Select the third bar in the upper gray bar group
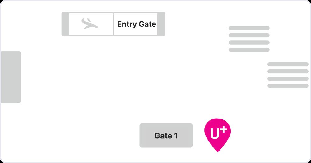Screen dimensions: 311x163 [249, 43]
